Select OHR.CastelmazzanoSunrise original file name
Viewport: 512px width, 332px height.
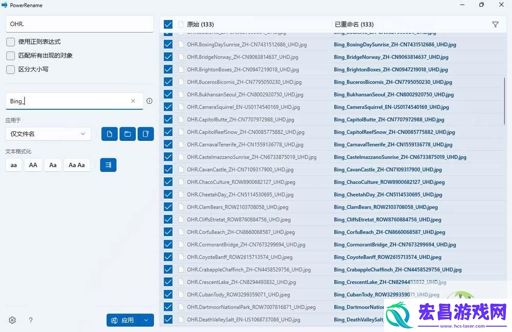[x=252, y=157]
